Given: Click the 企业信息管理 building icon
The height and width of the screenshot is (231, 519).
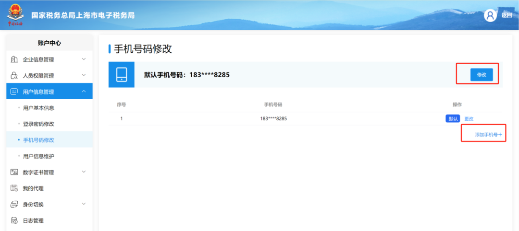Looking at the screenshot, I should pyautogui.click(x=14, y=60).
